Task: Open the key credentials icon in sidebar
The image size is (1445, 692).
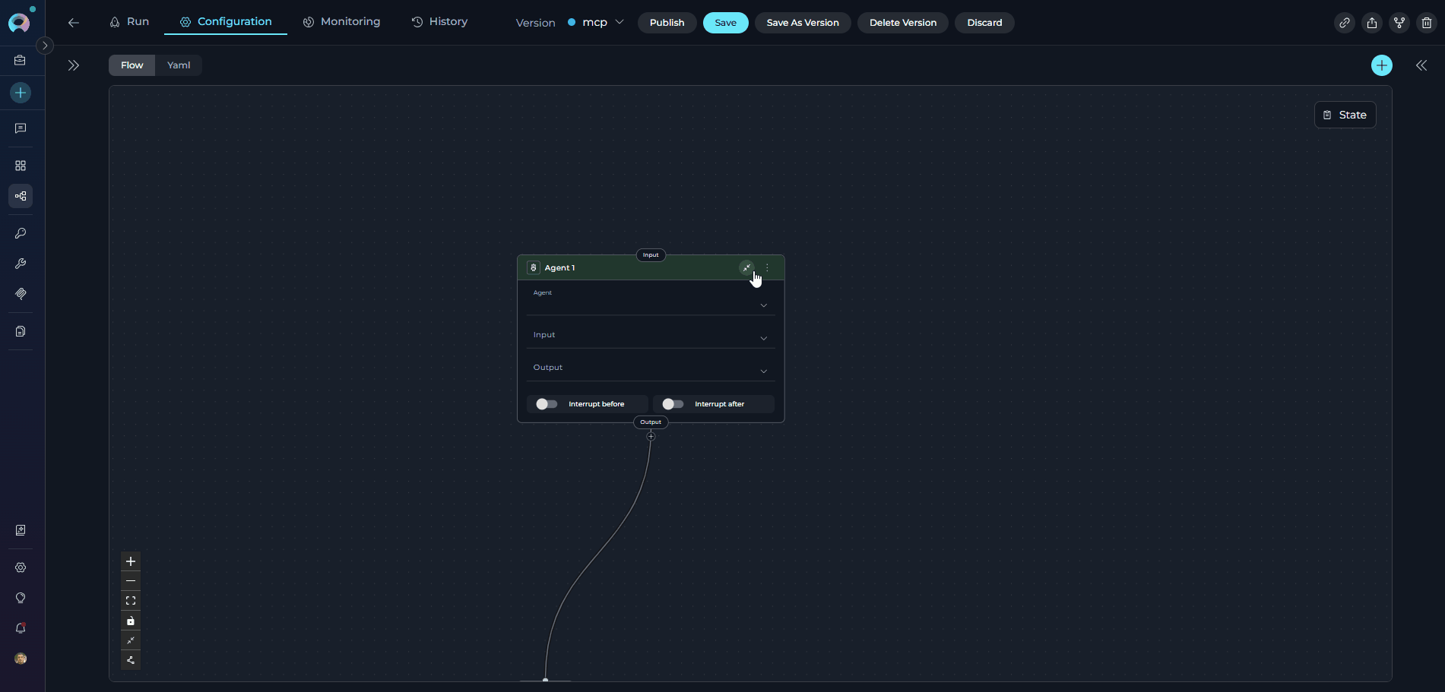Action: 21,233
